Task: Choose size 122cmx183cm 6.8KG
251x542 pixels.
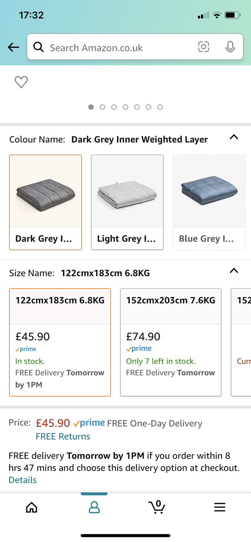Action: click(60, 342)
